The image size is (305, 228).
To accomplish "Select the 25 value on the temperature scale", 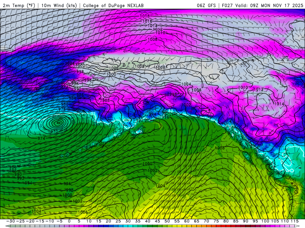I will (118, 221).
